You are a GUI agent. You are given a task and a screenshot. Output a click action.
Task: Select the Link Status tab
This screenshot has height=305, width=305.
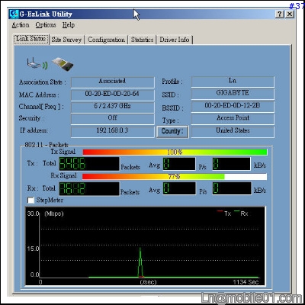pos(31,39)
